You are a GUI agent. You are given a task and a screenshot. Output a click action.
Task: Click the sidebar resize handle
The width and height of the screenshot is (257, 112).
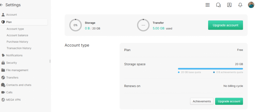[x=50, y=61]
